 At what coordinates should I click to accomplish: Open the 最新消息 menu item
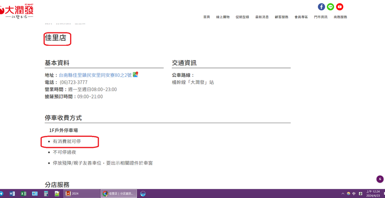[x=262, y=17]
